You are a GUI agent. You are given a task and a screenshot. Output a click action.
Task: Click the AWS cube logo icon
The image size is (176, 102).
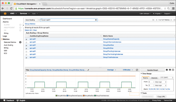pyautogui.click(x=5, y=14)
